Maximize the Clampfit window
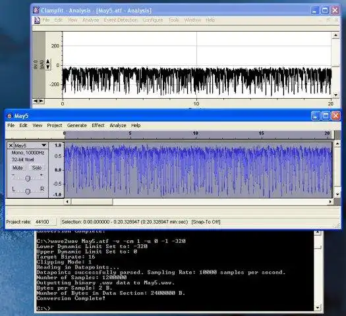The width and height of the screenshot is (346, 316). click(x=325, y=11)
